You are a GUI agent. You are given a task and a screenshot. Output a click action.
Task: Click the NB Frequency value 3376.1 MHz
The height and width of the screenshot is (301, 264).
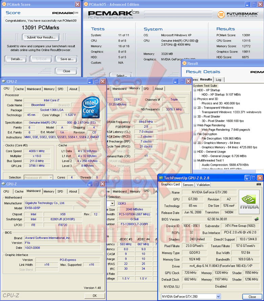(174, 109)
